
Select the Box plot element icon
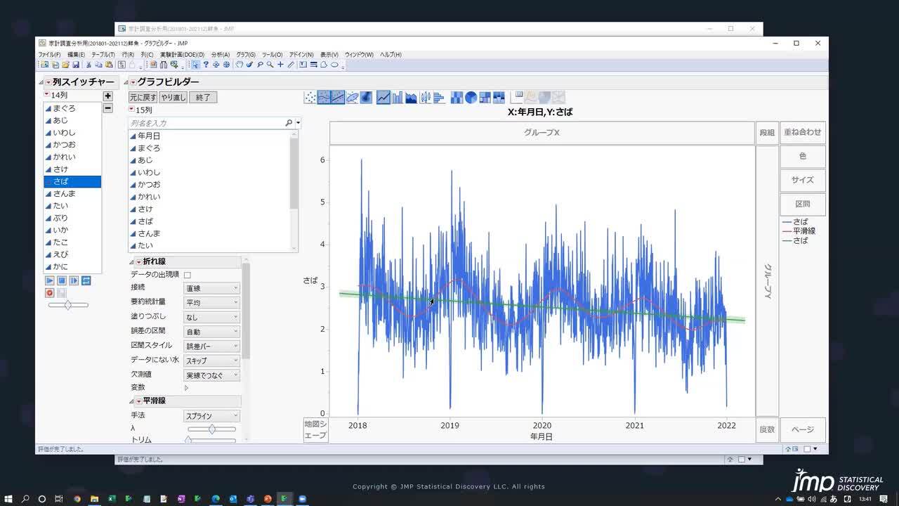click(x=425, y=97)
